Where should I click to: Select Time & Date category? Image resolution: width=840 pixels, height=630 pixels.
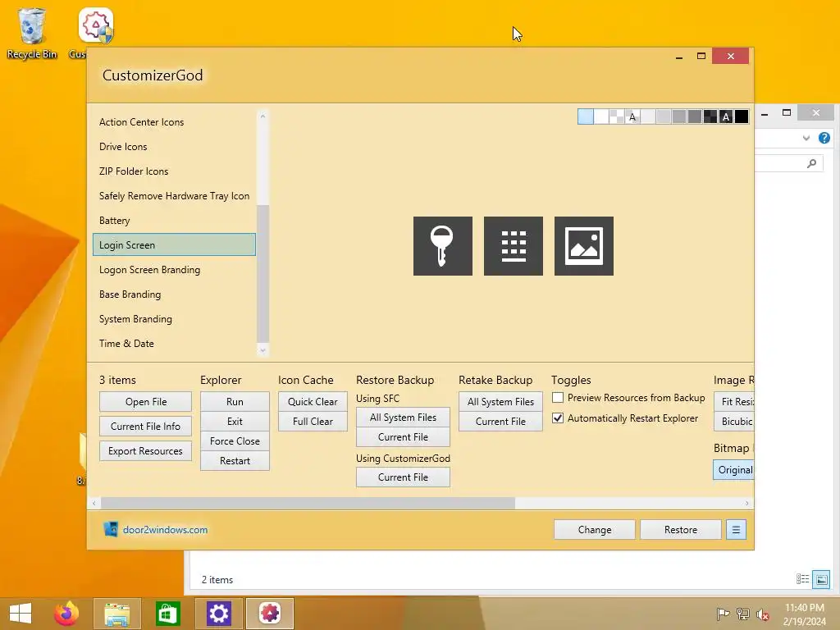click(x=174, y=344)
